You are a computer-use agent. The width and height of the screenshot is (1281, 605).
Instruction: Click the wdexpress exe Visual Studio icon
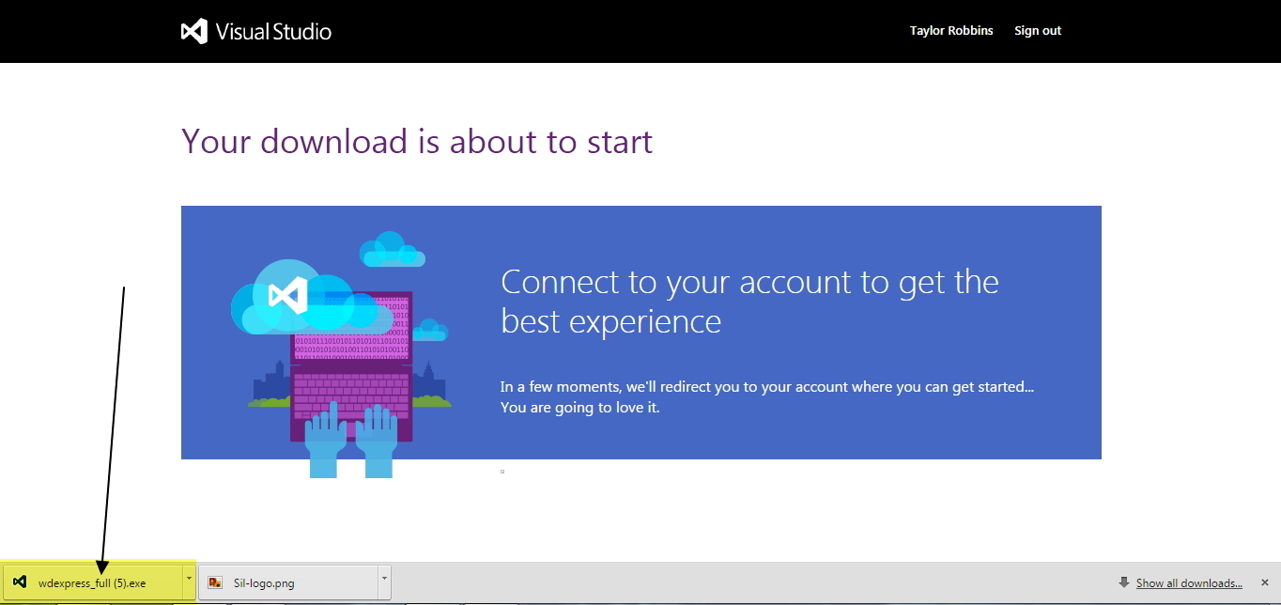click(20, 582)
